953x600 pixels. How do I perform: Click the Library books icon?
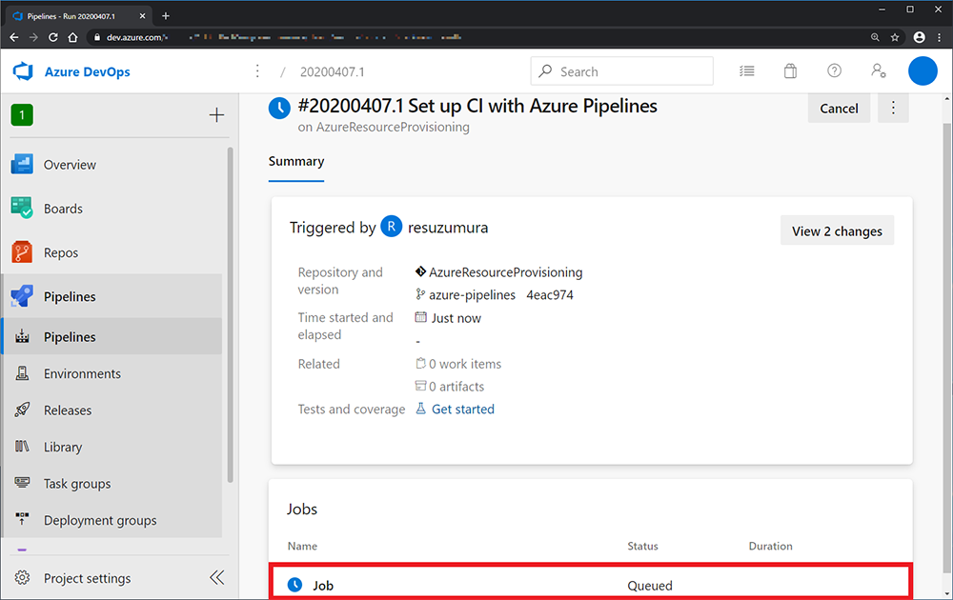pyautogui.click(x=22, y=447)
